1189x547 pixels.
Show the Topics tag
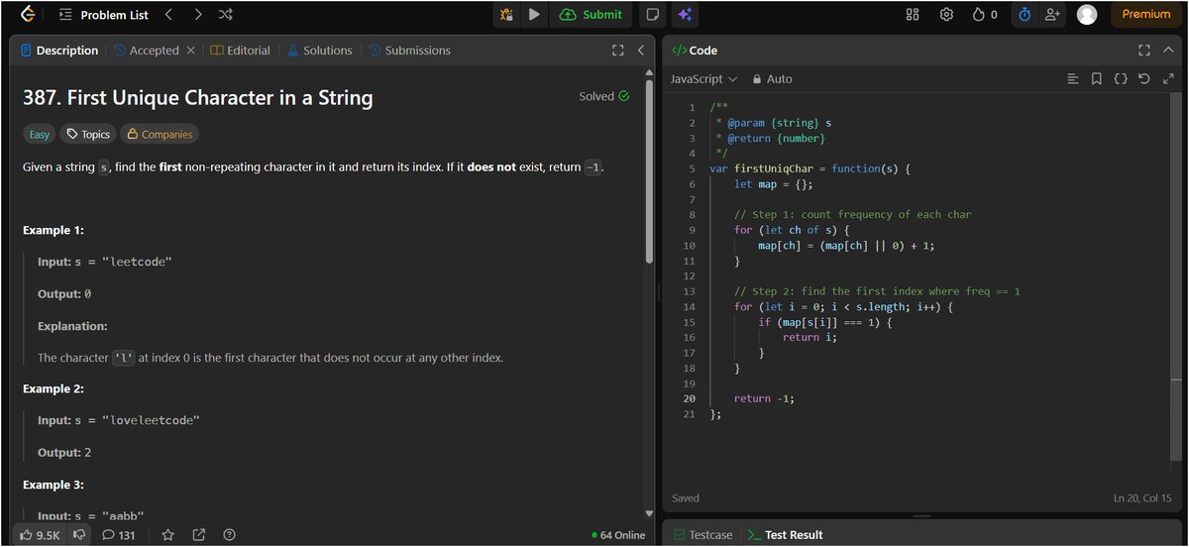pos(87,134)
